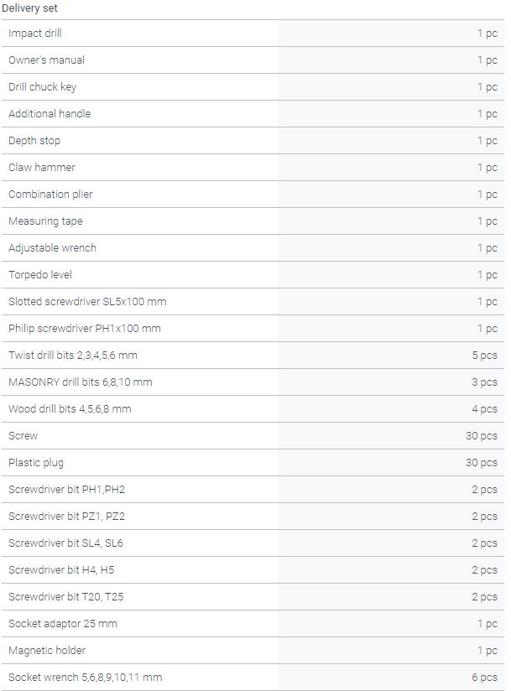Click the "Owner's manual" entry
The width and height of the screenshot is (511, 691).
coord(46,60)
